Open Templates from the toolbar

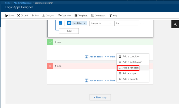click(81, 15)
